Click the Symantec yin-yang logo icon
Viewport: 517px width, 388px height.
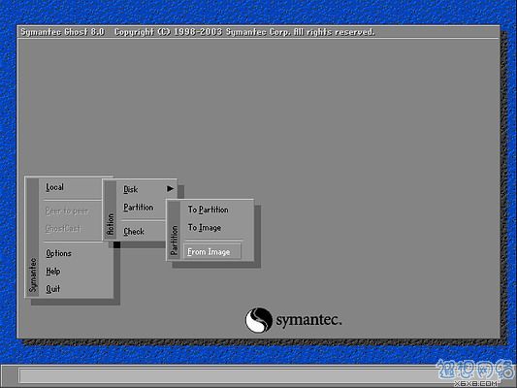click(x=258, y=320)
